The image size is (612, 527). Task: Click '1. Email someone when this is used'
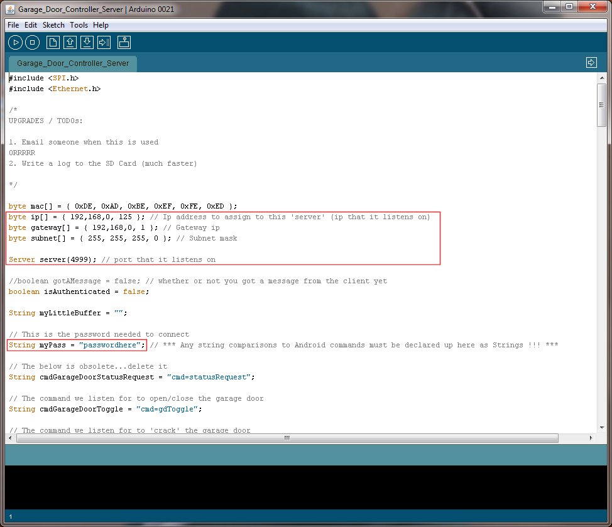84,143
